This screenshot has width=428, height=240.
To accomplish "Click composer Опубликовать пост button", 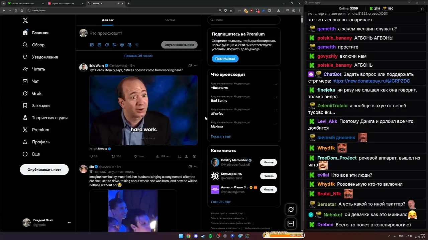I will click(179, 45).
